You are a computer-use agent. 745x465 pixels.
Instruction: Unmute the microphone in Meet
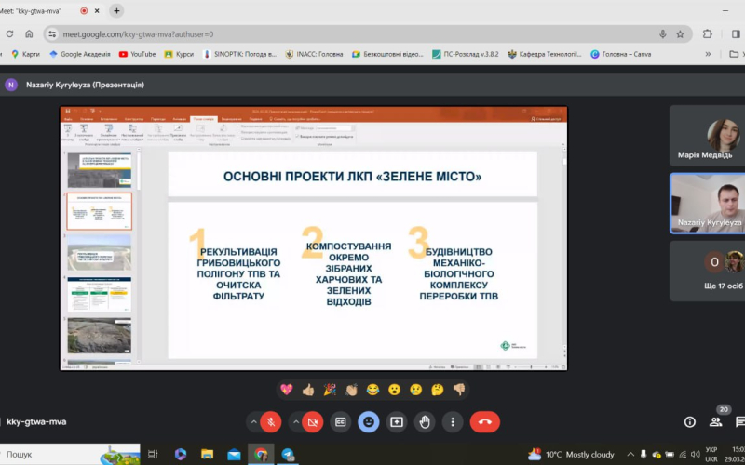[x=271, y=422]
